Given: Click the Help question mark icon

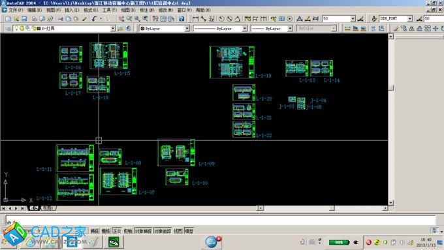Looking at the screenshot, I should coord(182,19).
